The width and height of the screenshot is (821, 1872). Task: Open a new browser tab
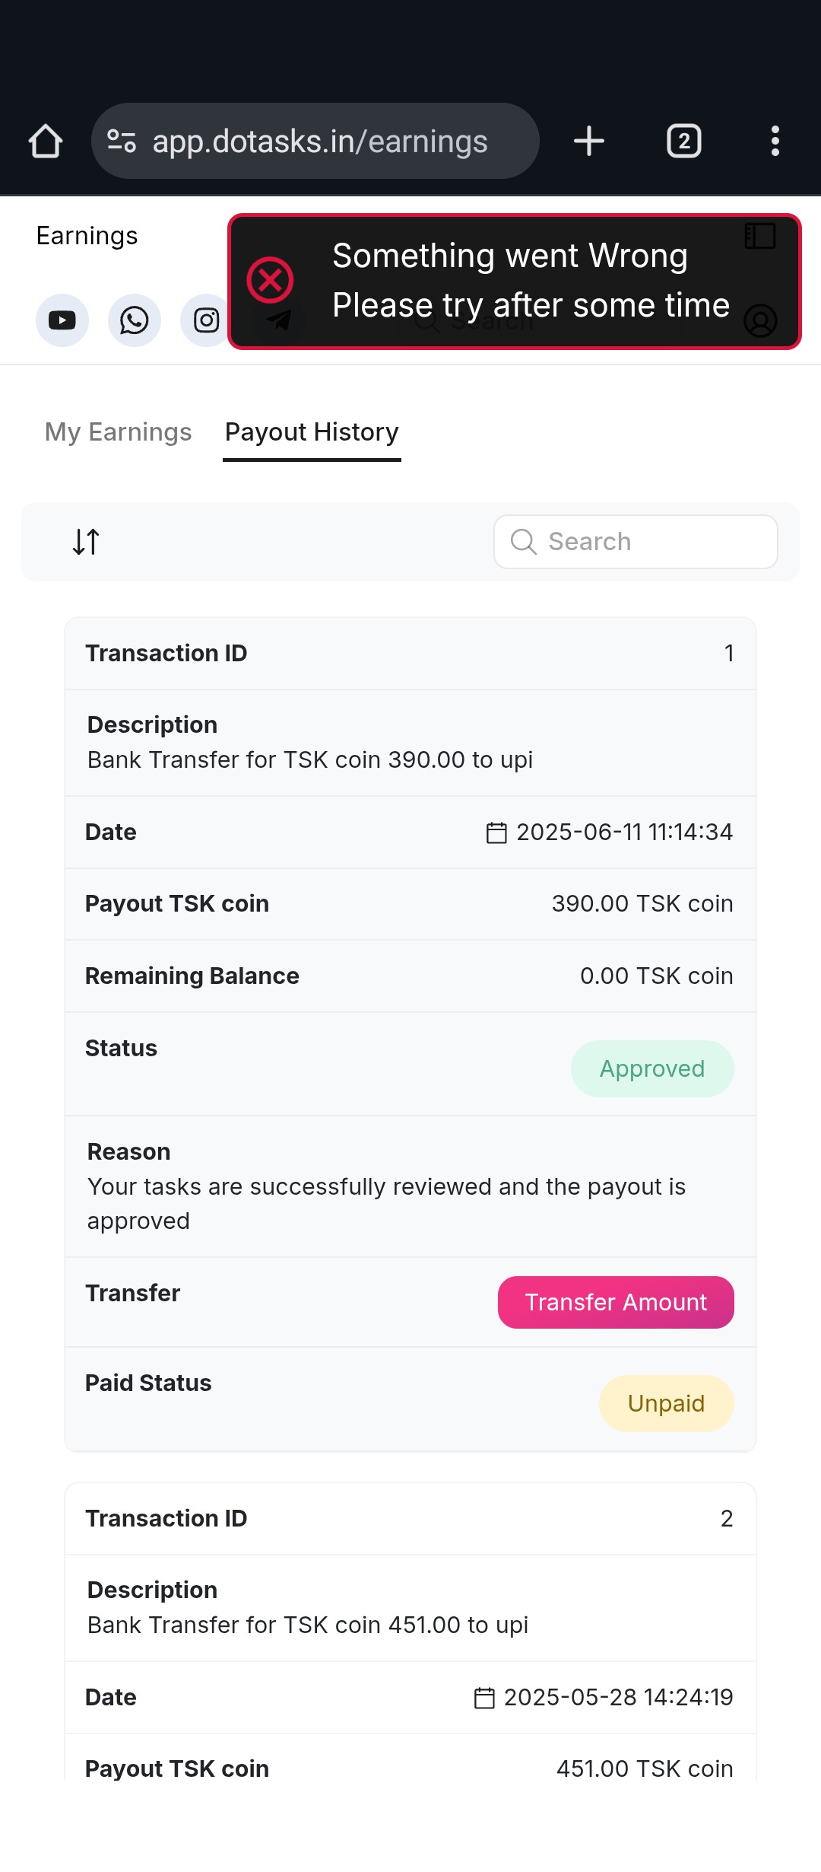(589, 141)
